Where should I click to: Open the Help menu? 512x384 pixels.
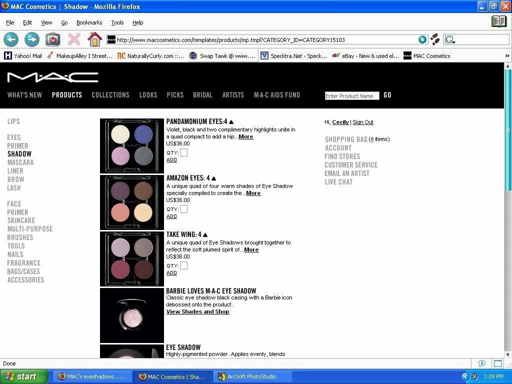[138, 22]
